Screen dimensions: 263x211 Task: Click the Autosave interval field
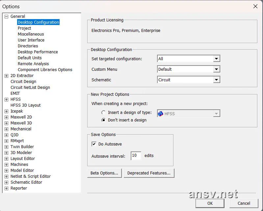tap(136, 156)
